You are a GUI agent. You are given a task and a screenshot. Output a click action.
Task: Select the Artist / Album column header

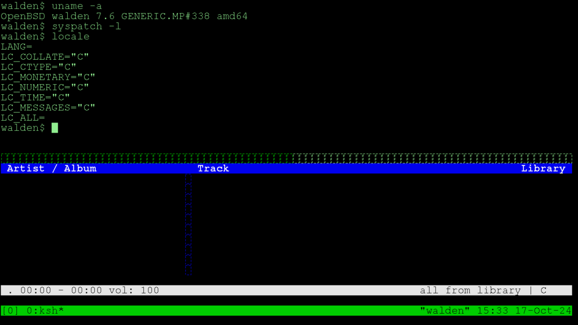51,168
